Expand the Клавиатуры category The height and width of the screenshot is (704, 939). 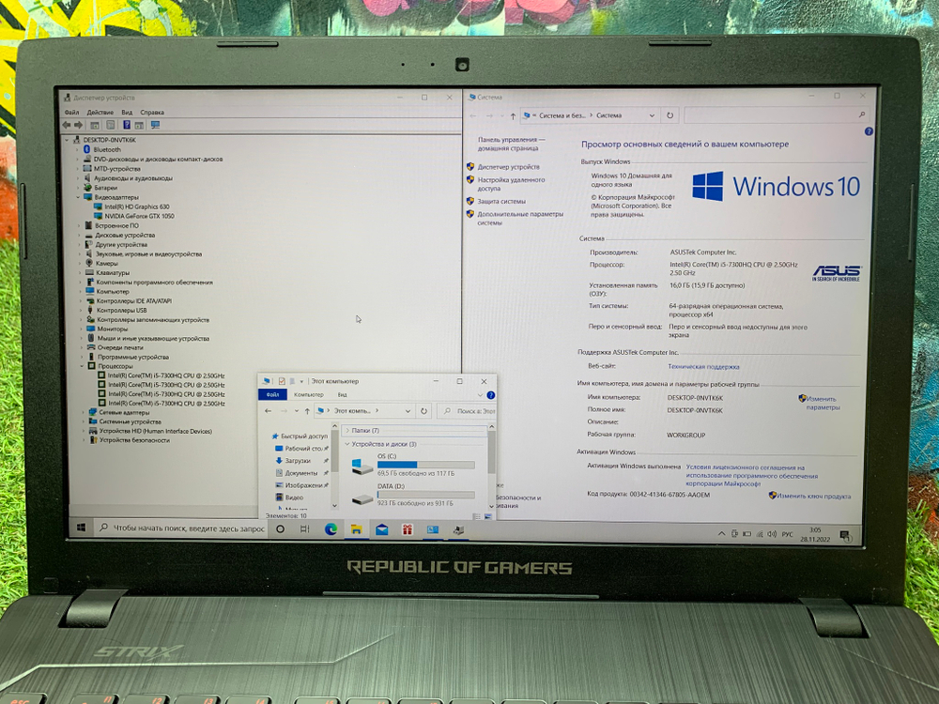pyautogui.click(x=80, y=273)
